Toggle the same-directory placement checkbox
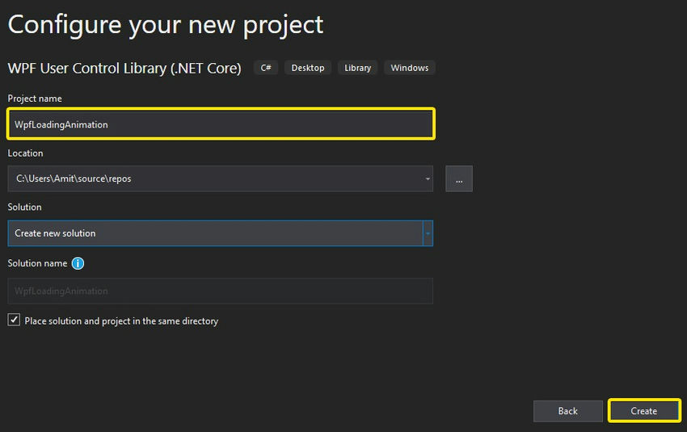Screen dimensions: 687x432 click(x=14, y=321)
